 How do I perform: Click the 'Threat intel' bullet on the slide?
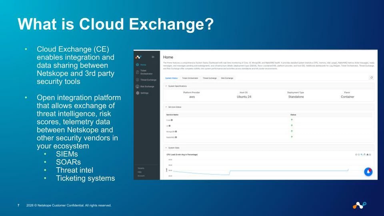74,170
